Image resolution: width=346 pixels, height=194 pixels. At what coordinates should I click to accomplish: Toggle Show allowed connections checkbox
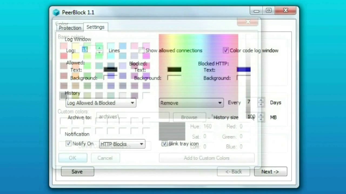[141, 50]
